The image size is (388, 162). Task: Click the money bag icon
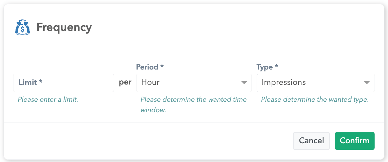click(x=22, y=27)
